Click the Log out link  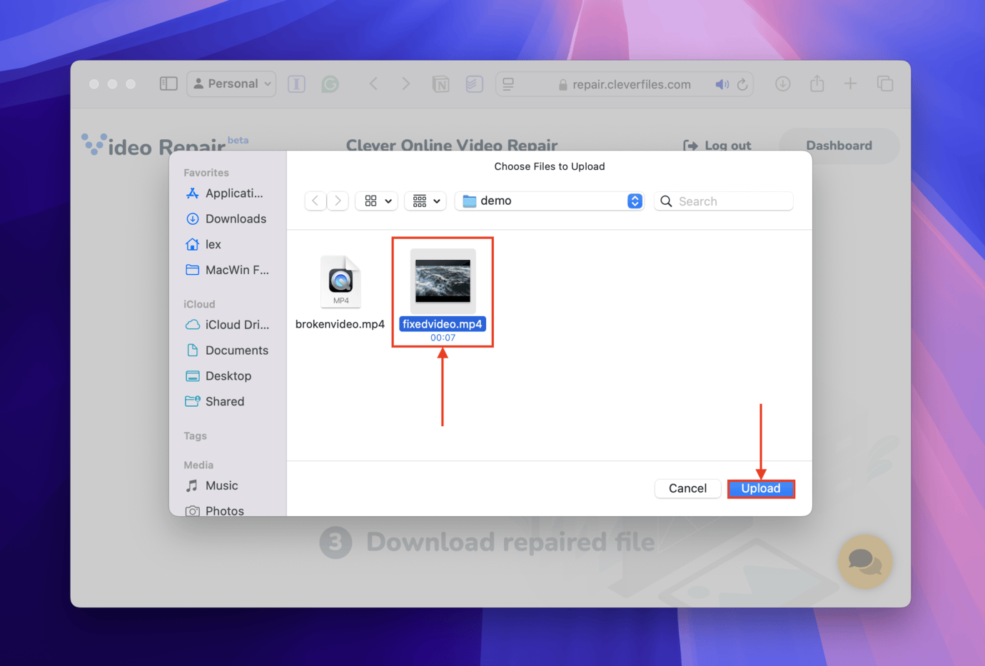[717, 145]
